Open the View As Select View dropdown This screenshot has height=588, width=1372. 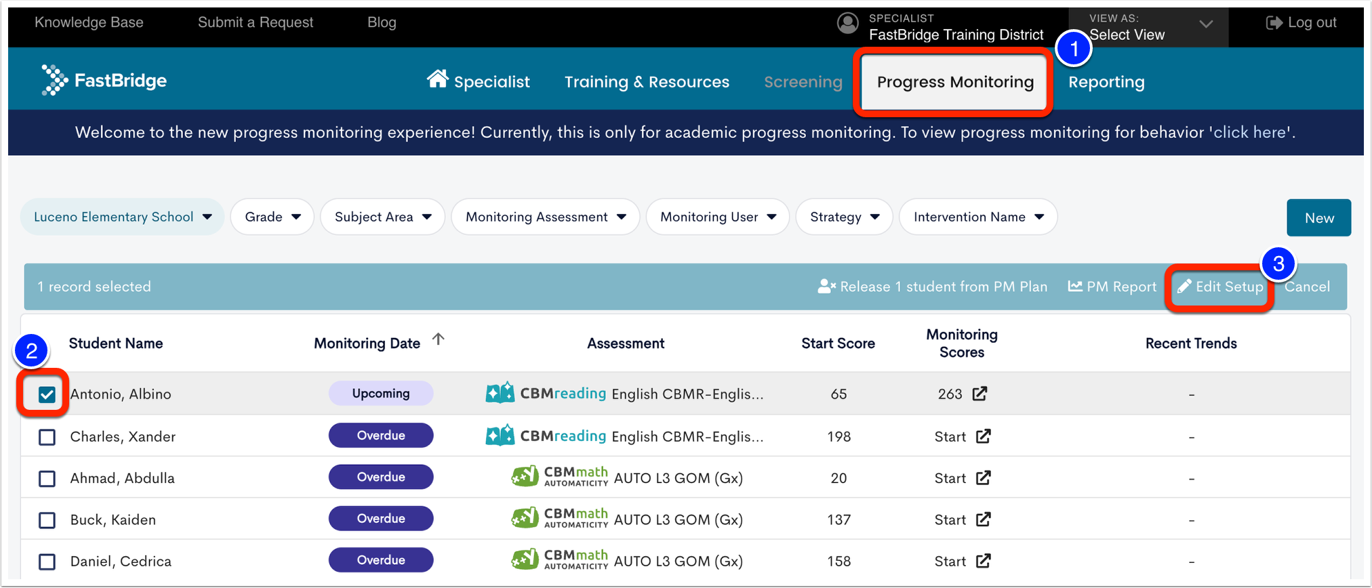click(x=1148, y=27)
